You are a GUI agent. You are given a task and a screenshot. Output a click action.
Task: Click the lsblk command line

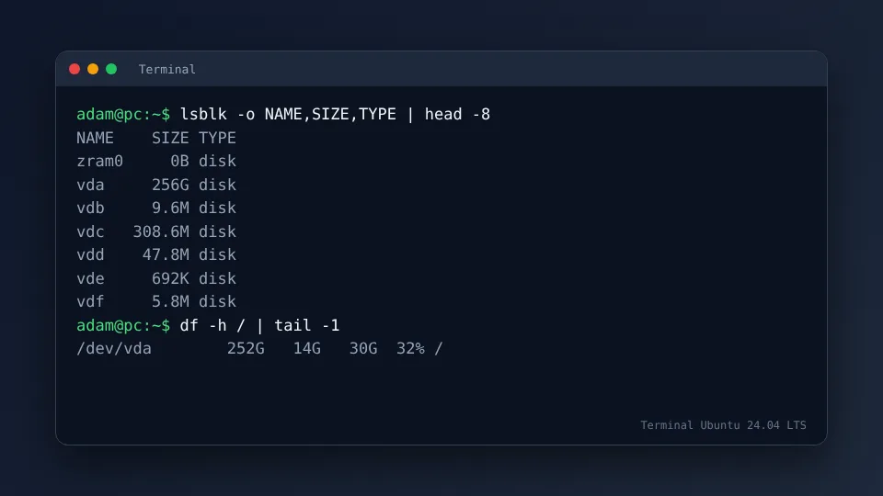(283, 114)
